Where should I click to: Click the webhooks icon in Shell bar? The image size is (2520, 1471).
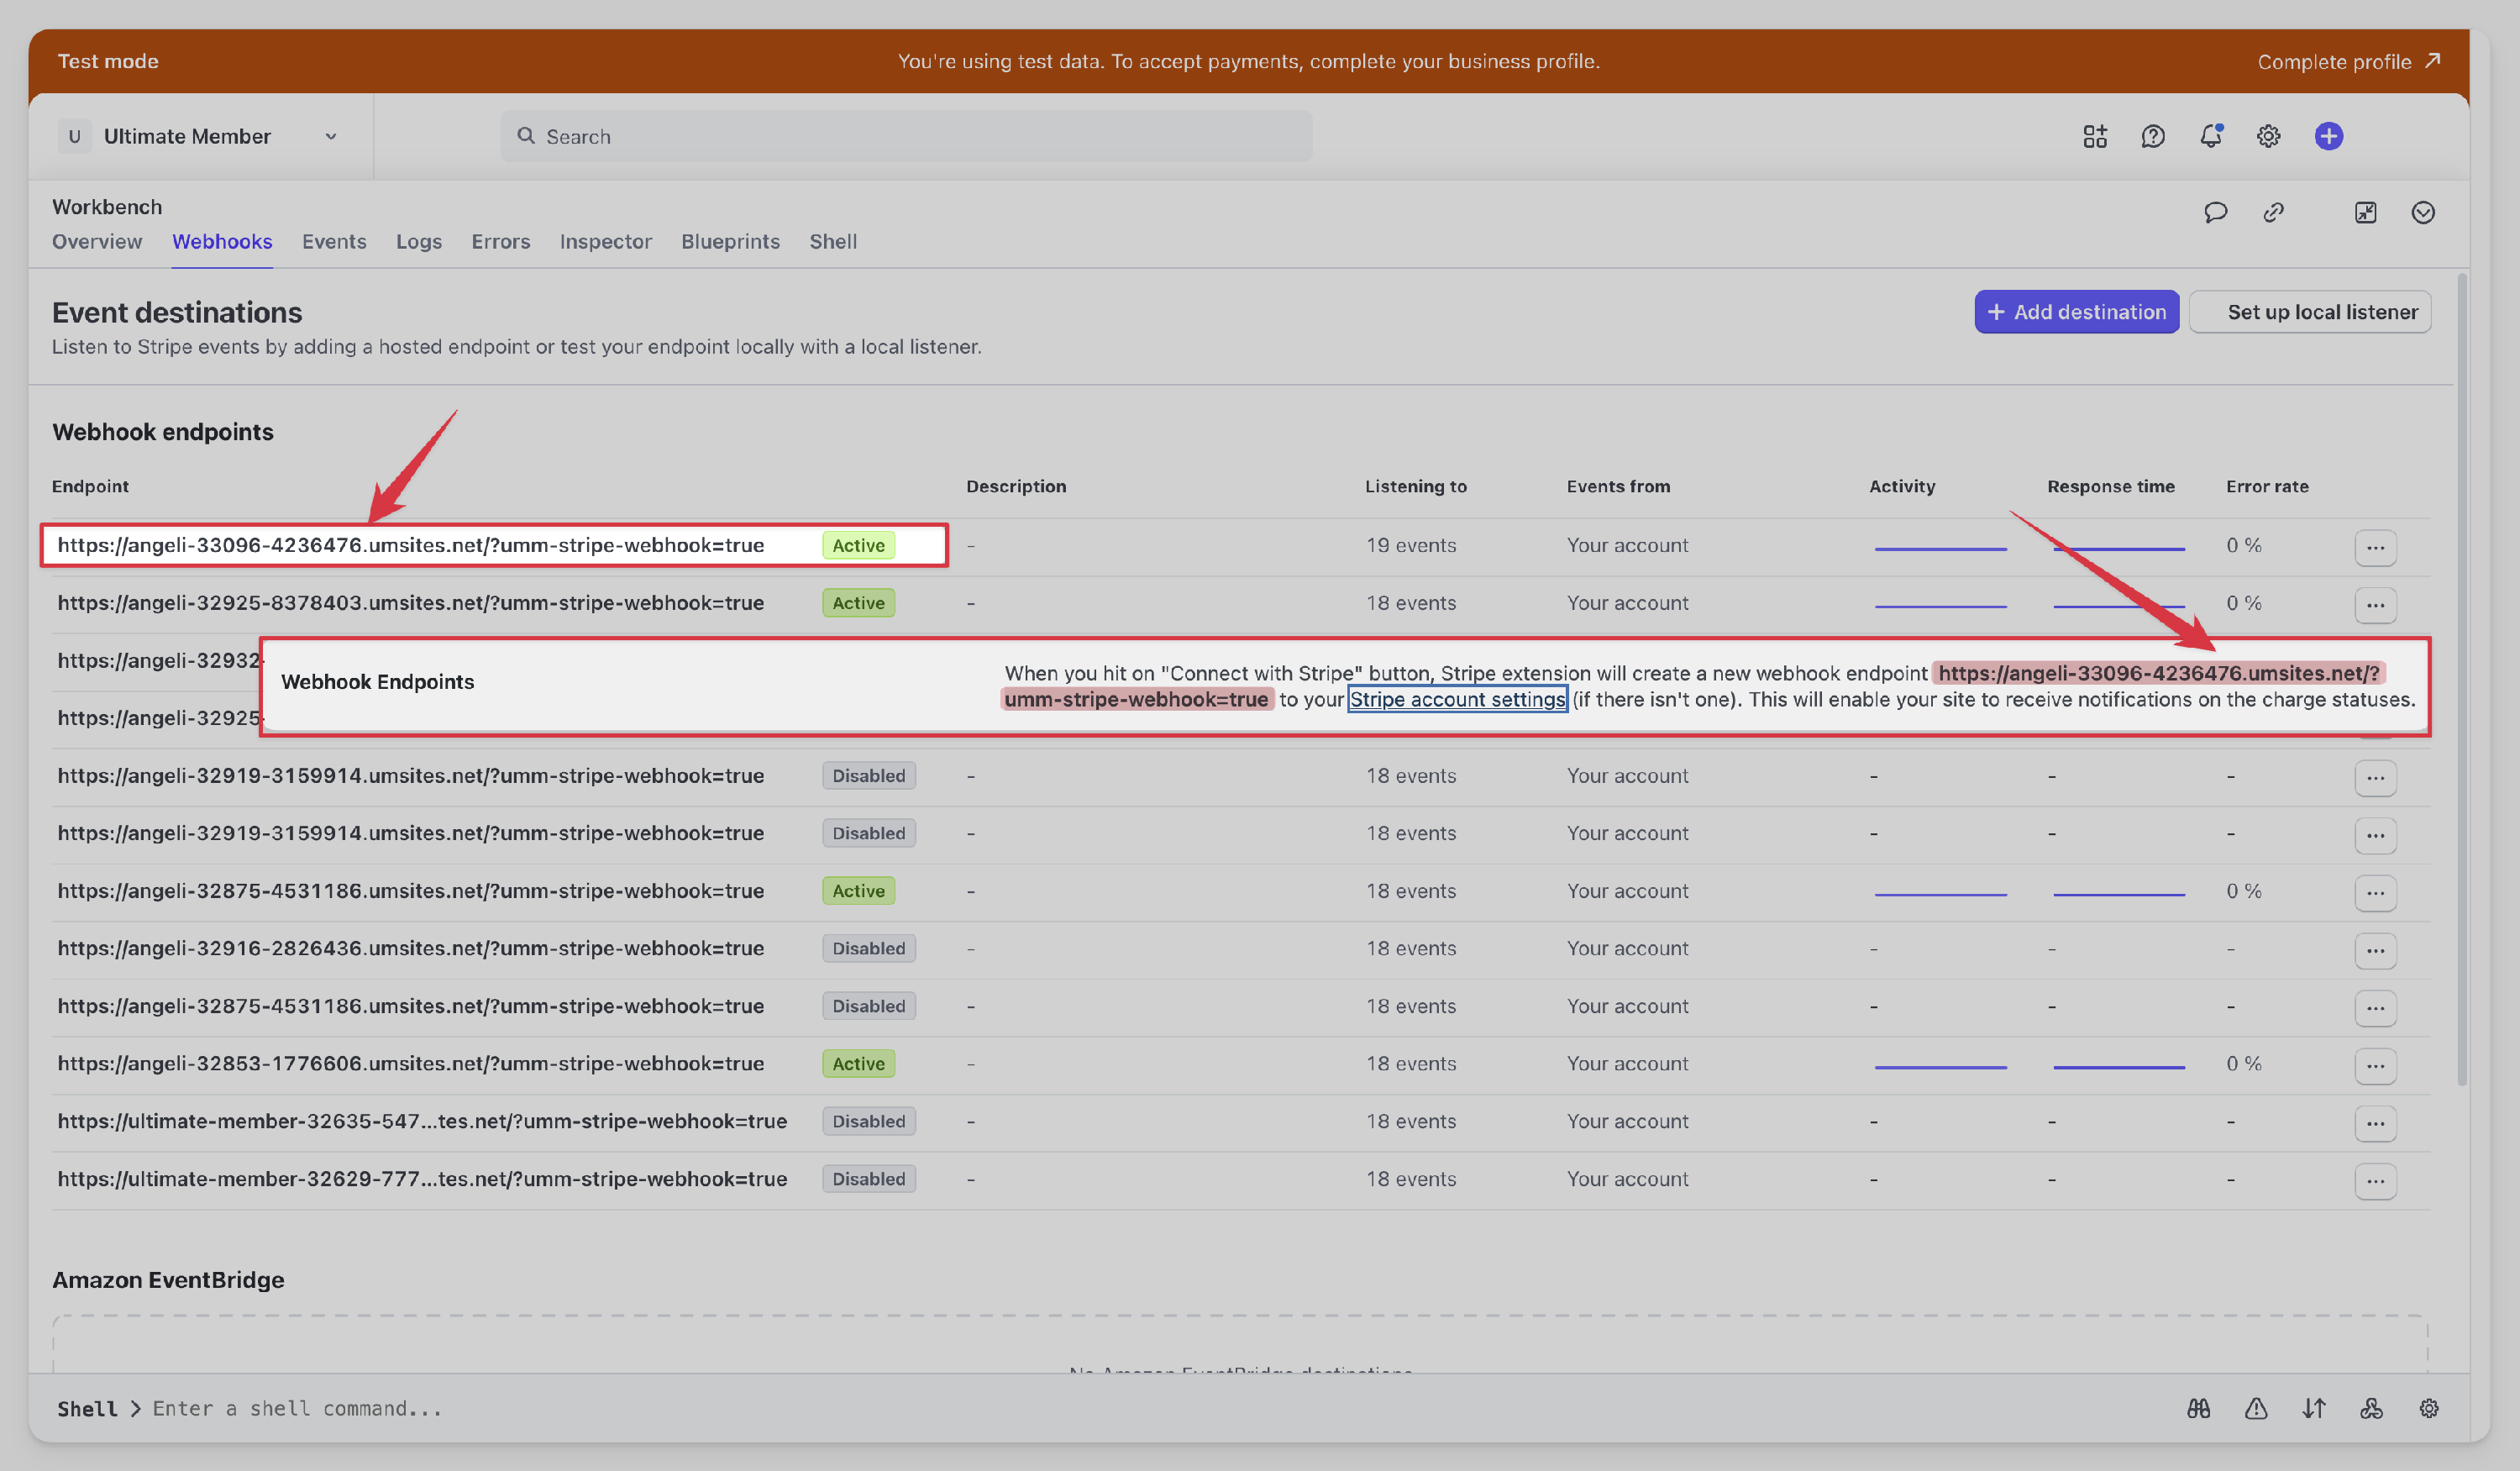2372,1408
